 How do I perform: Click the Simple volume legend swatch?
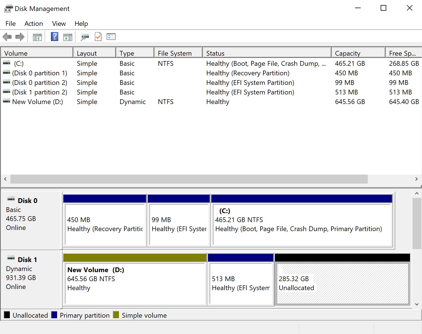[116, 315]
